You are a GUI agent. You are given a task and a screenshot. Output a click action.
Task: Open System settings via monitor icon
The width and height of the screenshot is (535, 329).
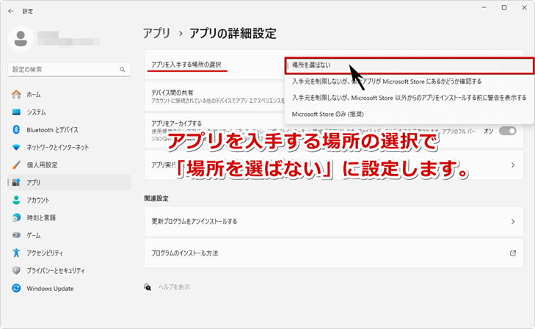16,112
